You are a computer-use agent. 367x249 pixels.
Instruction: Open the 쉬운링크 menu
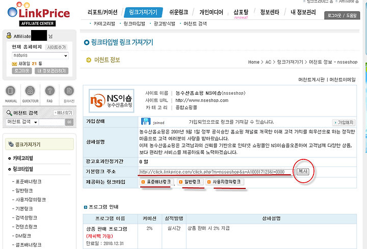(x=178, y=12)
